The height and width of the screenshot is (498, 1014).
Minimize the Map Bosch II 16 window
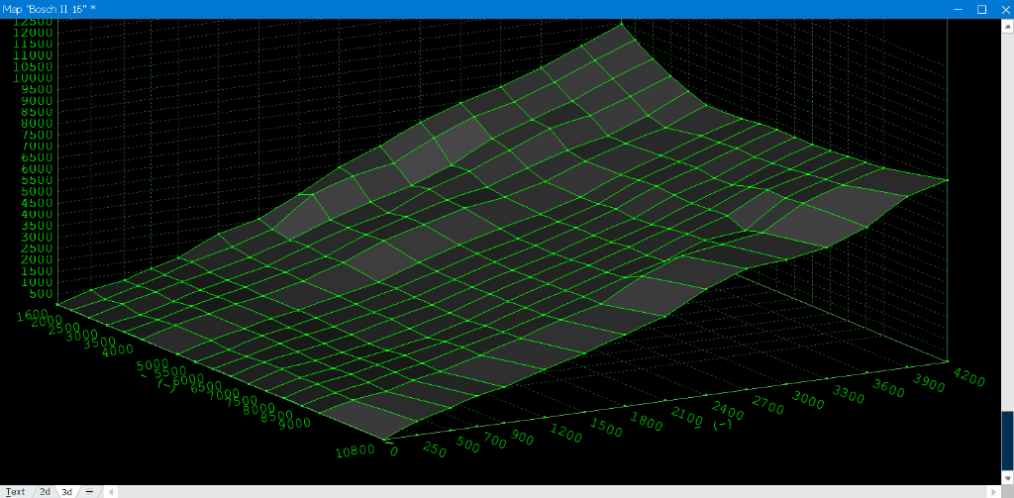(958, 9)
